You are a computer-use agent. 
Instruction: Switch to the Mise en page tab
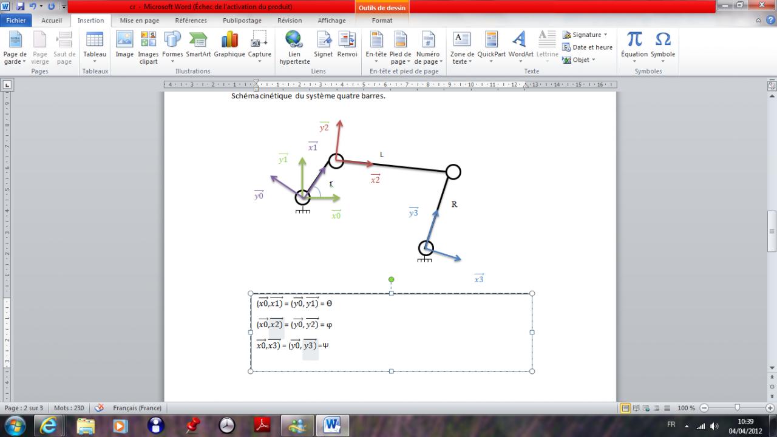140,21
